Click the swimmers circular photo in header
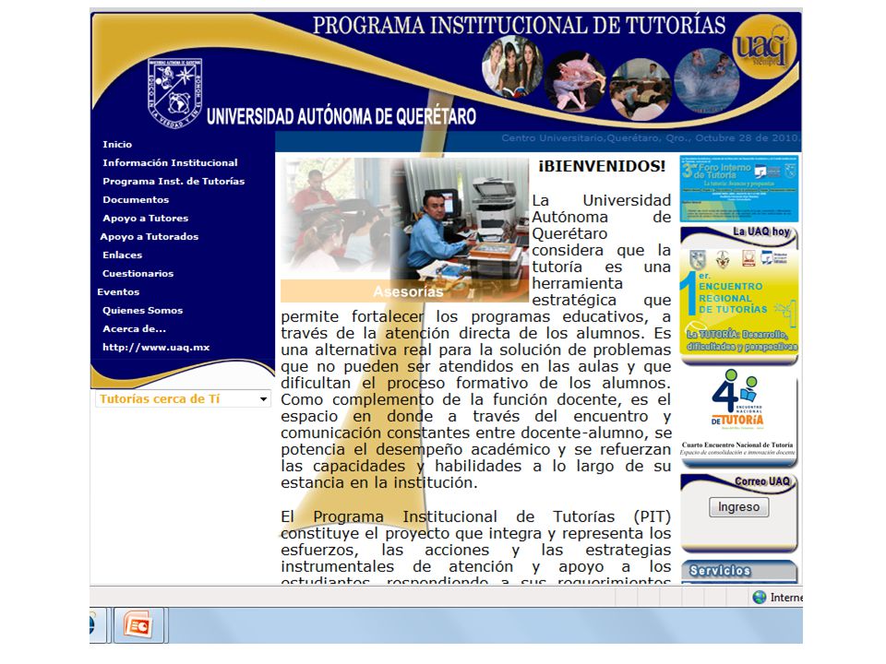Viewport: 886px width, 664px height. pyautogui.click(x=706, y=79)
